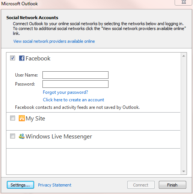The width and height of the screenshot is (193, 194).
Task: Close the Microsoft Outlook dialog
Action: coord(184,2)
